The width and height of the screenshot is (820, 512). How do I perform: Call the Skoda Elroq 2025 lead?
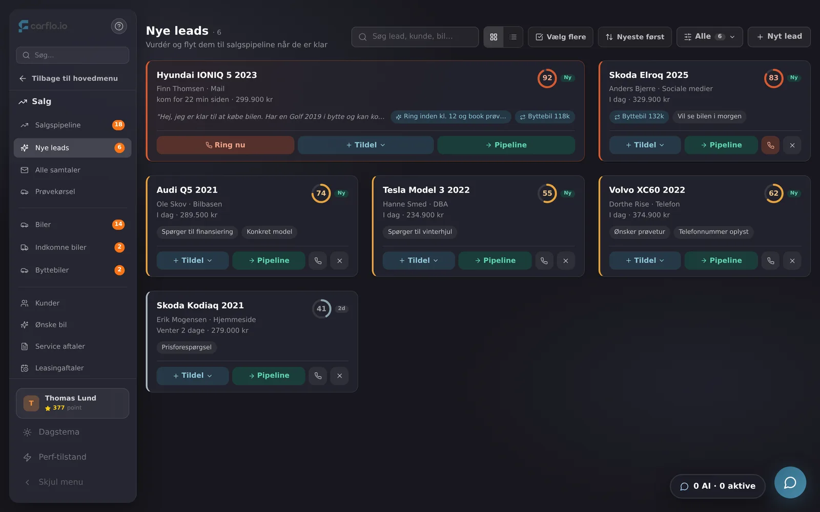[770, 145]
